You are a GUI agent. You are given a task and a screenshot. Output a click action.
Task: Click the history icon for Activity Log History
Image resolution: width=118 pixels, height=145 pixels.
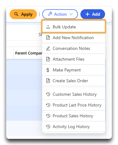(48, 127)
